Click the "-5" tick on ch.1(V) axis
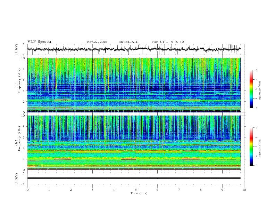 pyautogui.click(x=24, y=55)
